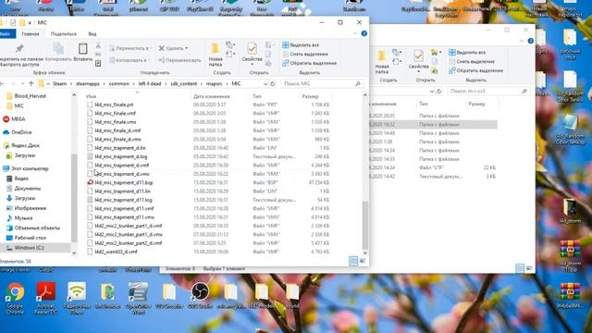
Task: Open Яндекс.Диск in the navigation pane
Action: [x=22, y=145]
